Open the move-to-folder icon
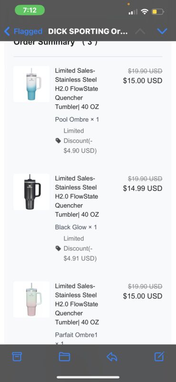Viewport: 176px width, 382px height. click(65, 357)
